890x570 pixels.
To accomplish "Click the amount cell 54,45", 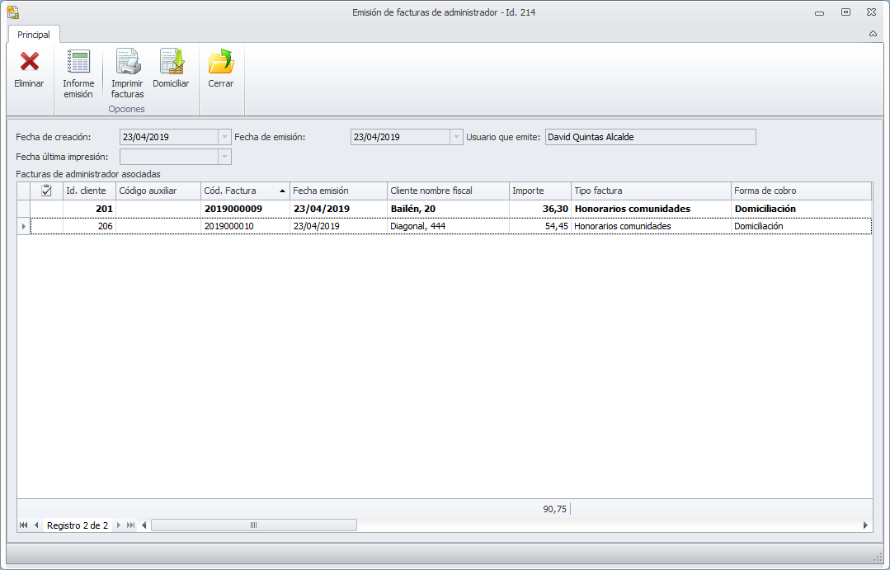I will (x=539, y=226).
